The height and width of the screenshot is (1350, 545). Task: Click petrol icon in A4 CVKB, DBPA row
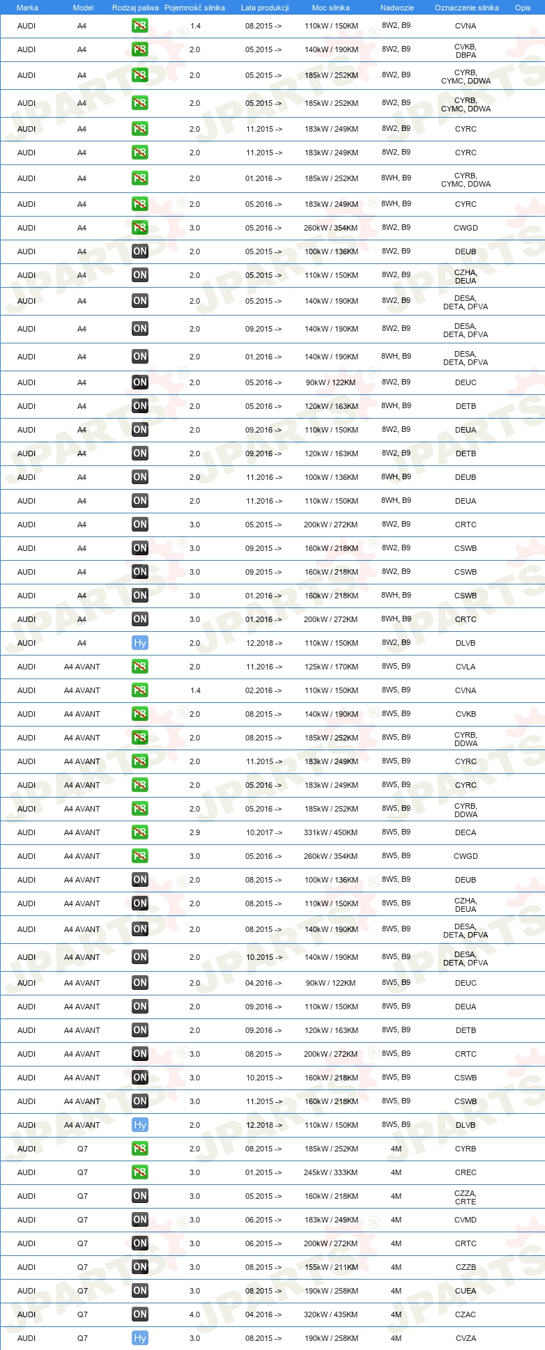[140, 49]
